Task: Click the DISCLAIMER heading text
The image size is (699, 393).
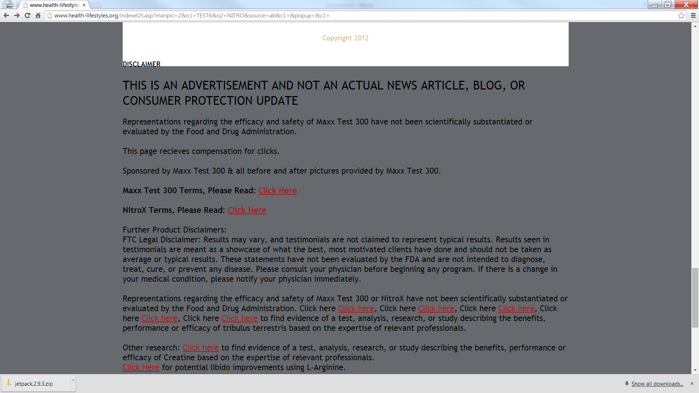Action: click(141, 64)
